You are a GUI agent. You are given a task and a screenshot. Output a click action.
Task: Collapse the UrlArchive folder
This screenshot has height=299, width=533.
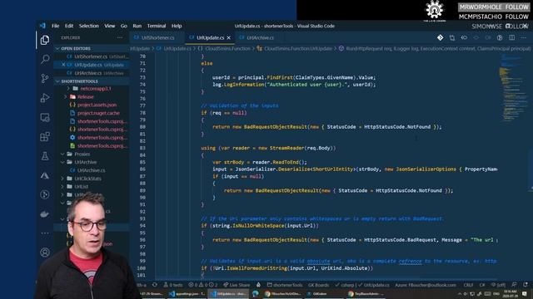point(92,162)
